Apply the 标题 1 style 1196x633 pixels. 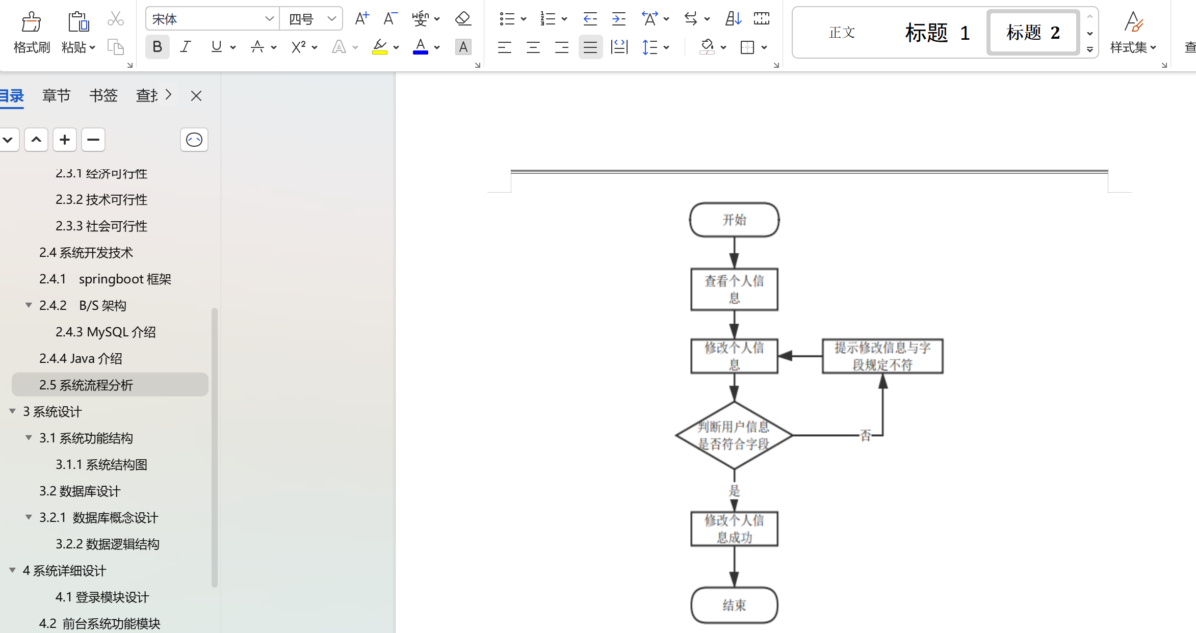(x=937, y=33)
